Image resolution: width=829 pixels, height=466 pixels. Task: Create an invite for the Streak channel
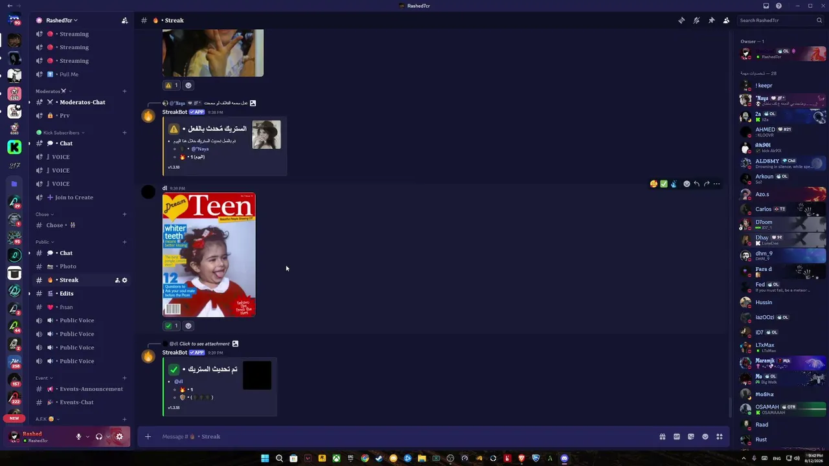117,280
